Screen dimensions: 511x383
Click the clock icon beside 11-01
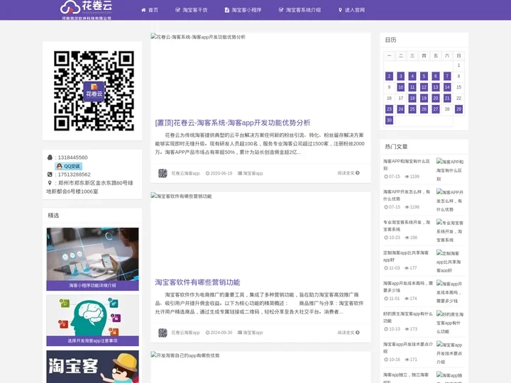tap(386, 299)
